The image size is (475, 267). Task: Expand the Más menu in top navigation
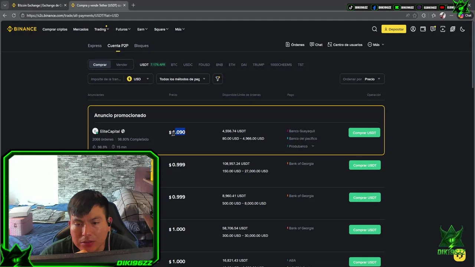[x=180, y=29]
